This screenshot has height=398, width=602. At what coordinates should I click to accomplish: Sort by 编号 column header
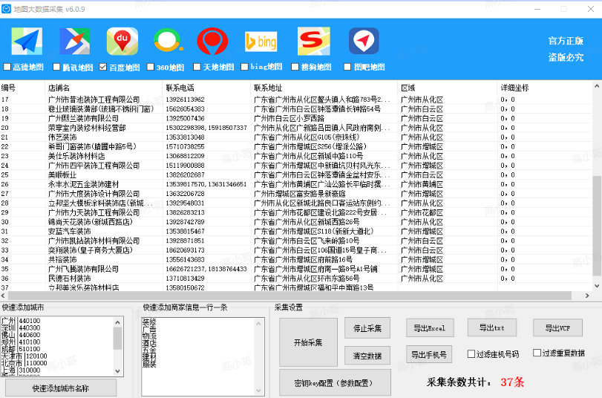pyautogui.click(x=22, y=88)
